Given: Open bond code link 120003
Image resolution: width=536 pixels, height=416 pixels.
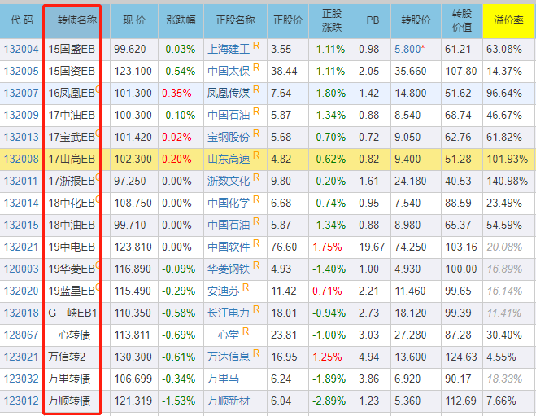Looking at the screenshot, I should (21, 269).
